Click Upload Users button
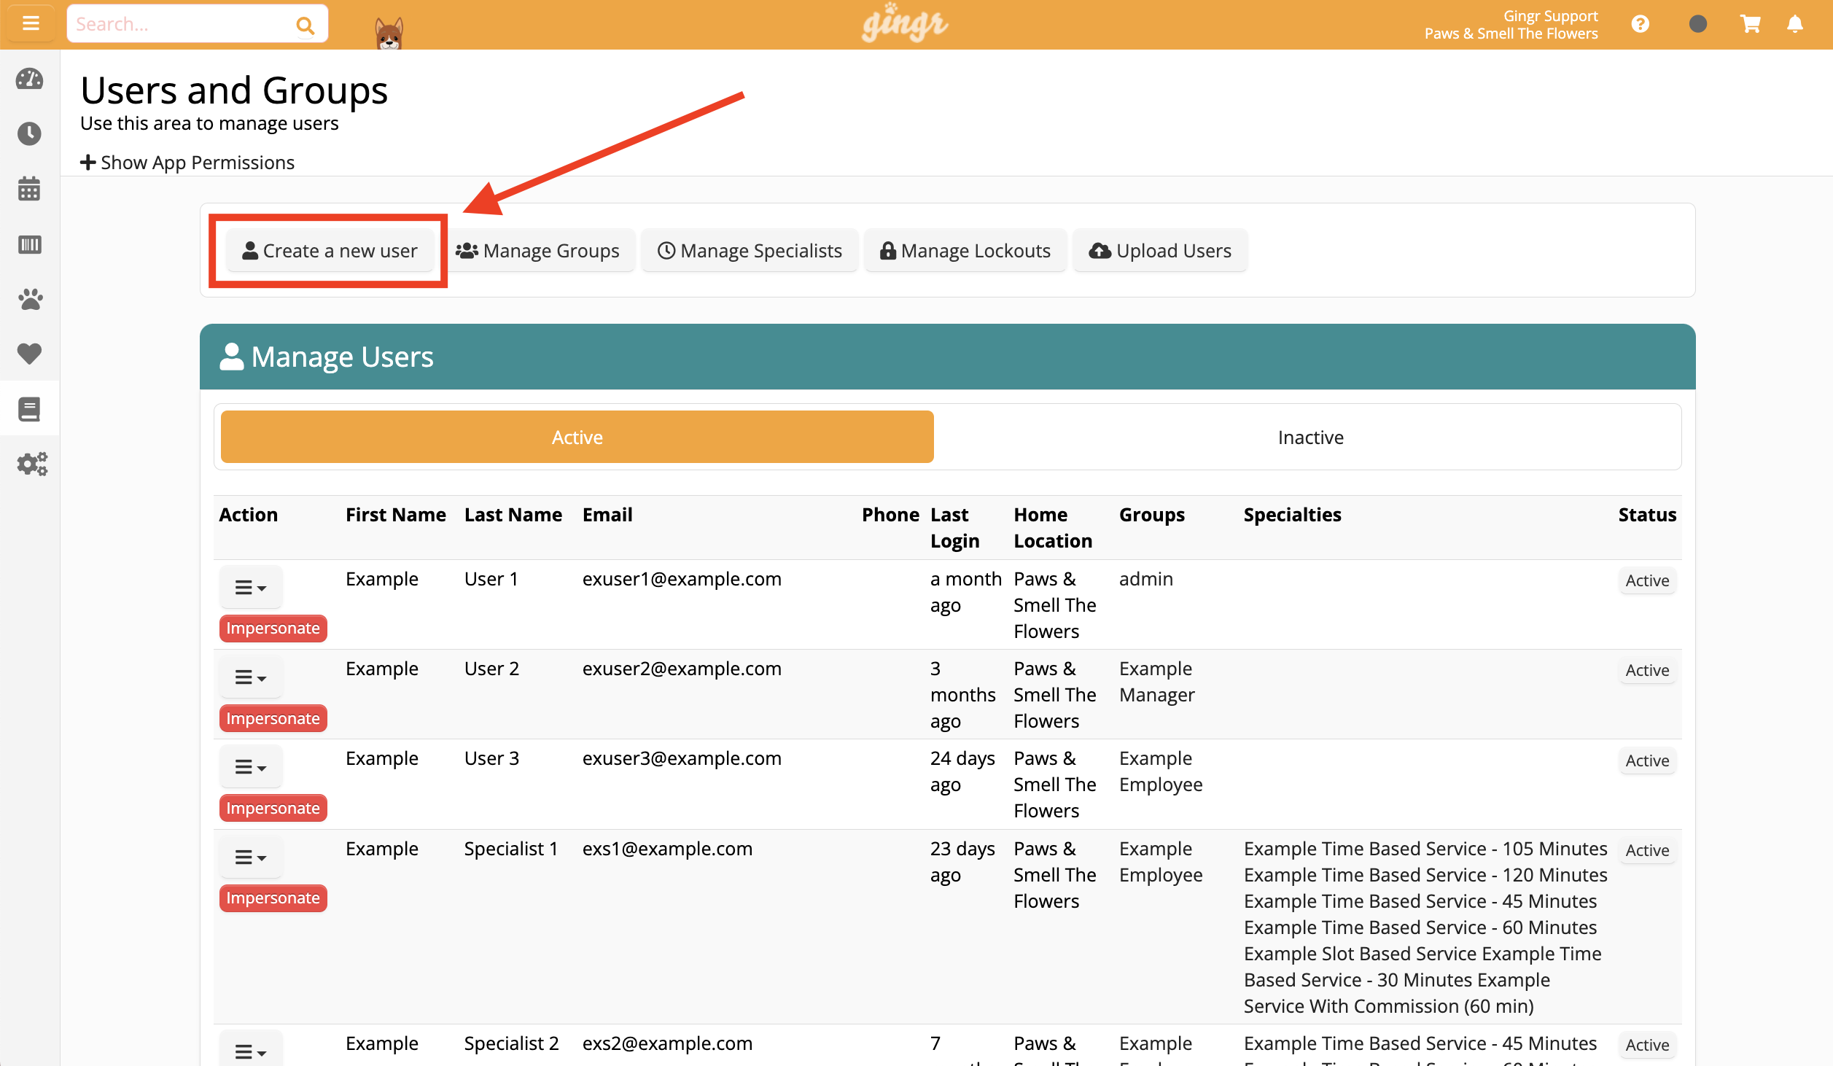Image resolution: width=1833 pixels, height=1066 pixels. (1160, 251)
